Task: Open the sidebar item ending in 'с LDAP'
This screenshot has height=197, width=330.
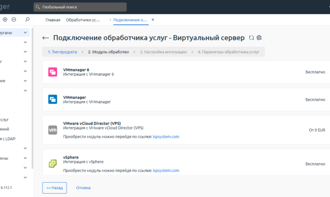Action: (x=7, y=139)
